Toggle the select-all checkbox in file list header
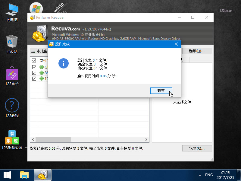241x181 pixels. click(34, 60)
